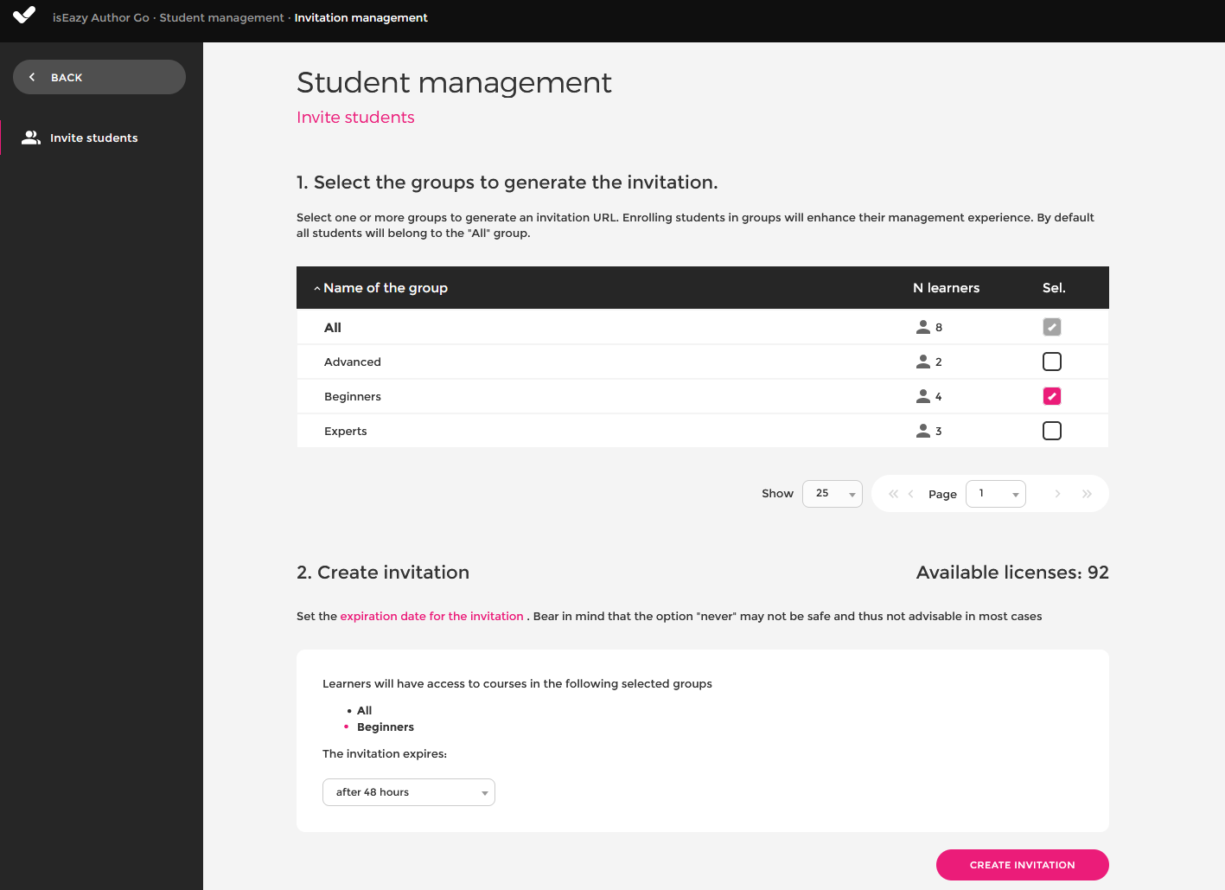Jump to the last page icon
This screenshot has width=1225, height=890.
(1087, 494)
